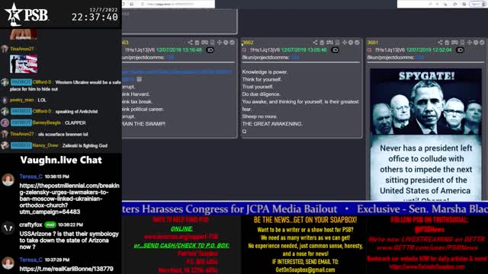
Task: Click the share icon on post 3662
Action: click(315, 43)
